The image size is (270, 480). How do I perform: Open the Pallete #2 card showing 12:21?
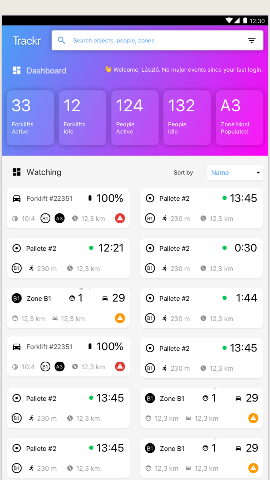[x=68, y=258]
